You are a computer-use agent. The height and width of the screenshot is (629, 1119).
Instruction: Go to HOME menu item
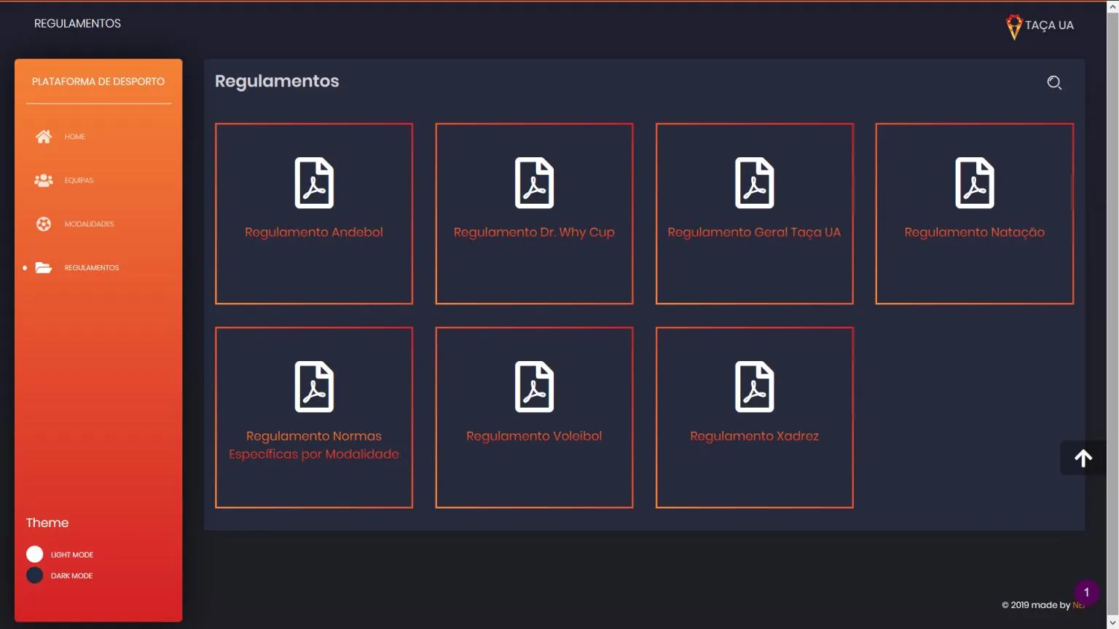click(x=74, y=137)
